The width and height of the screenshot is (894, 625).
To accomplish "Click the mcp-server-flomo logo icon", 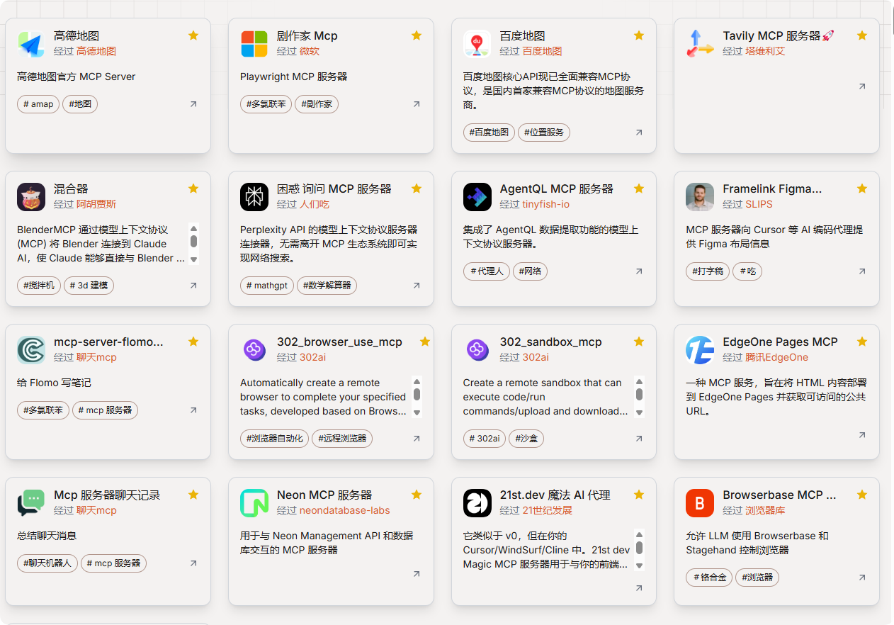I will 31,350.
